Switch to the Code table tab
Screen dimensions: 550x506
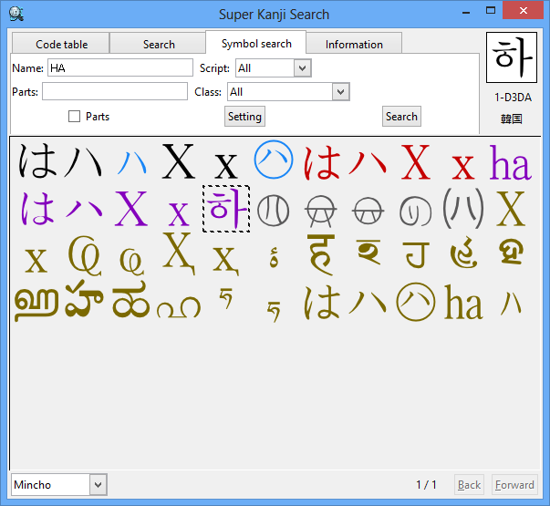tap(61, 44)
